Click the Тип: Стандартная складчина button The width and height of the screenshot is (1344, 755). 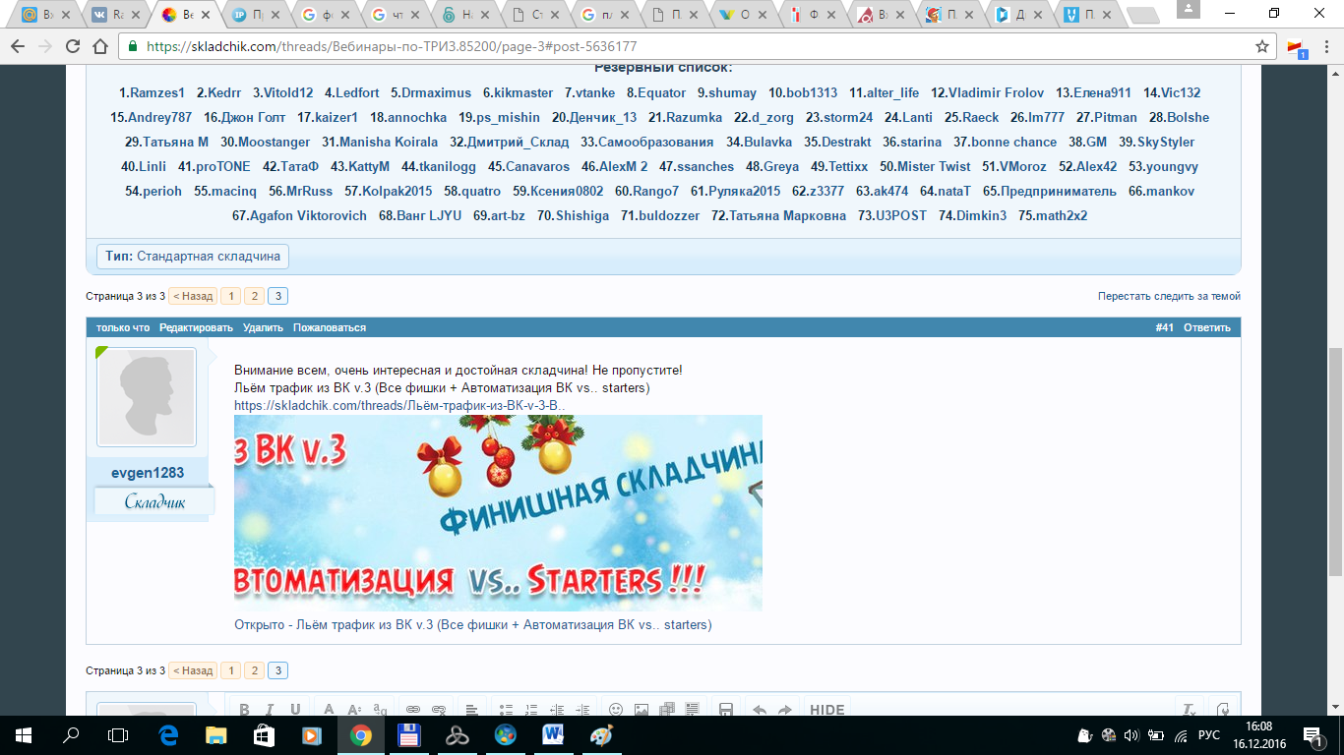[193, 257]
